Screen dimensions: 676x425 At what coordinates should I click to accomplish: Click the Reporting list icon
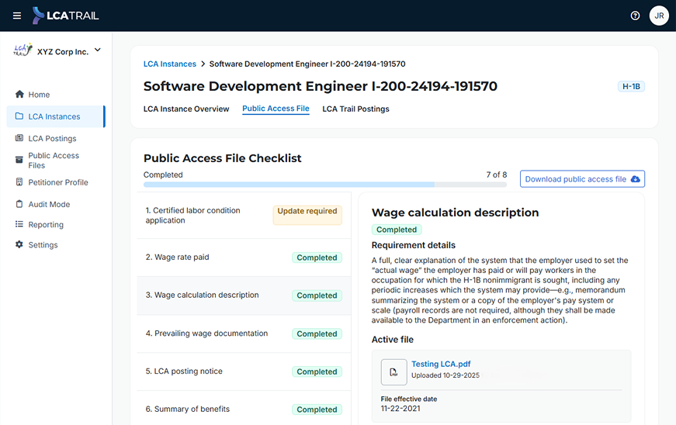tap(19, 224)
